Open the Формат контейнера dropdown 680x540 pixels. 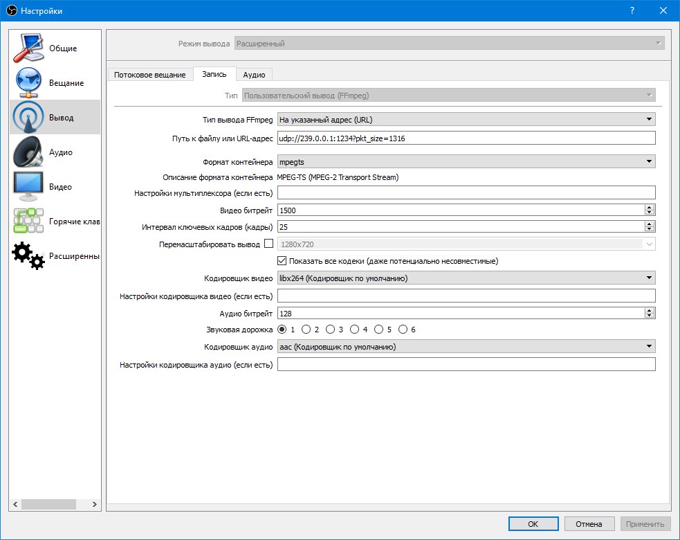tap(466, 161)
